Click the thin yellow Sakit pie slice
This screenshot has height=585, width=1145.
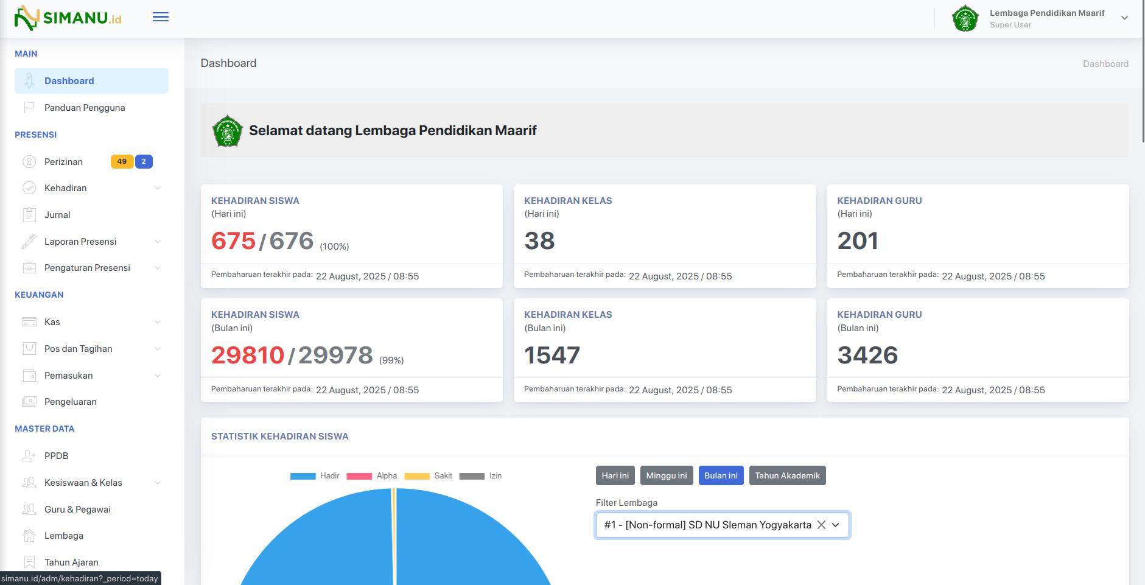394,536
